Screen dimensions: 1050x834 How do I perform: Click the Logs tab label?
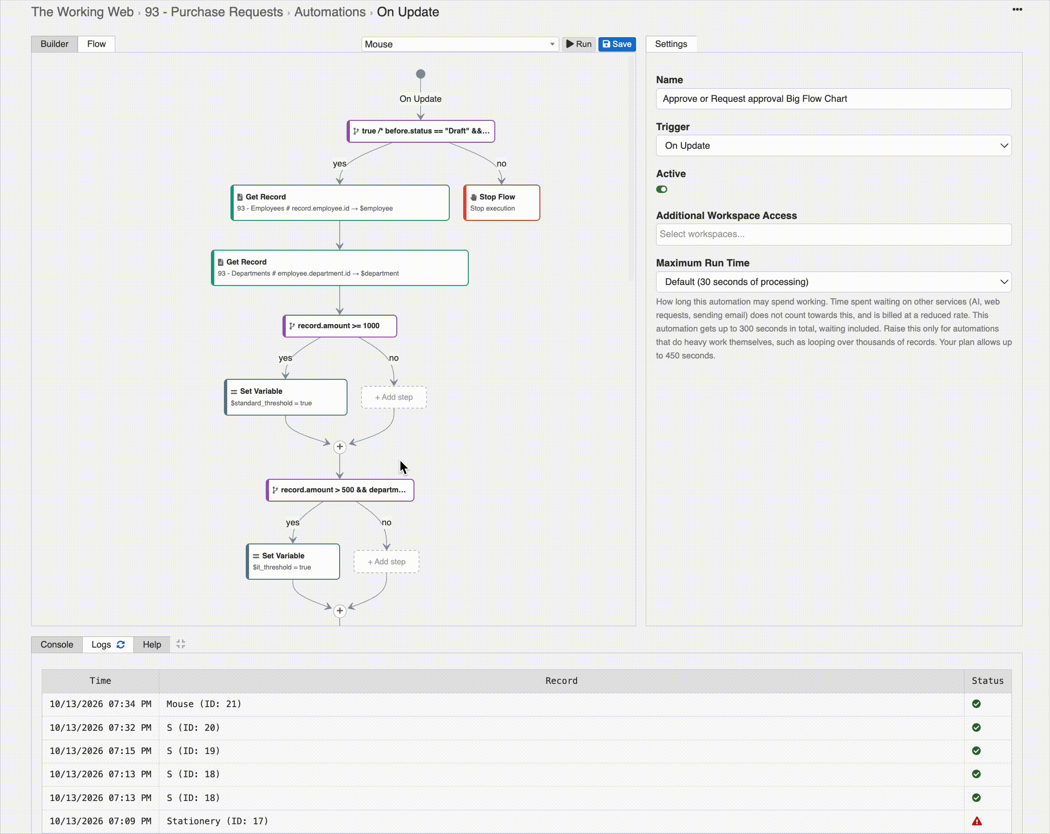(x=101, y=644)
